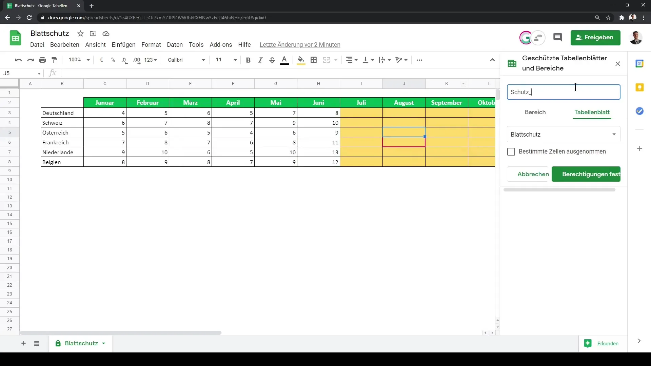Open horizontal align dropdown
Screen dimensions: 651x366
tap(352, 60)
